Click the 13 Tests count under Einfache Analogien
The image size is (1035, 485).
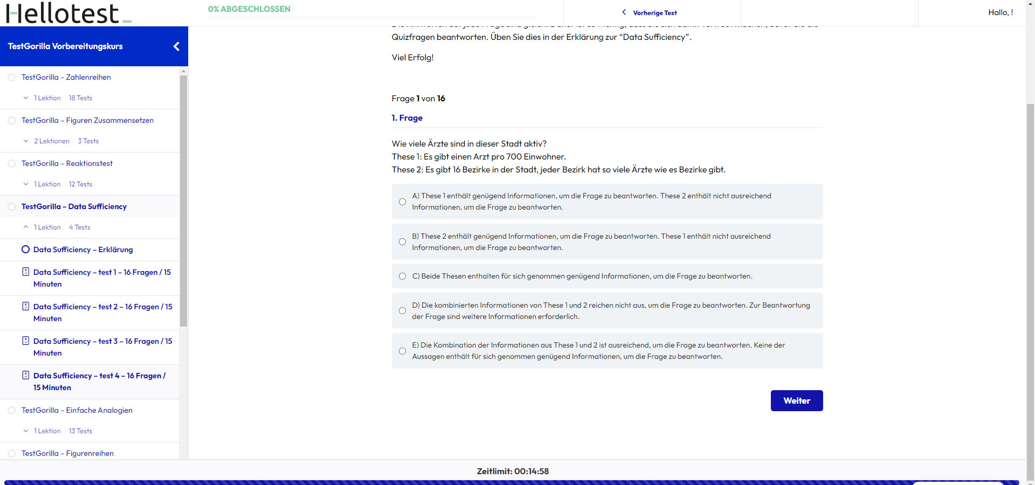click(80, 431)
